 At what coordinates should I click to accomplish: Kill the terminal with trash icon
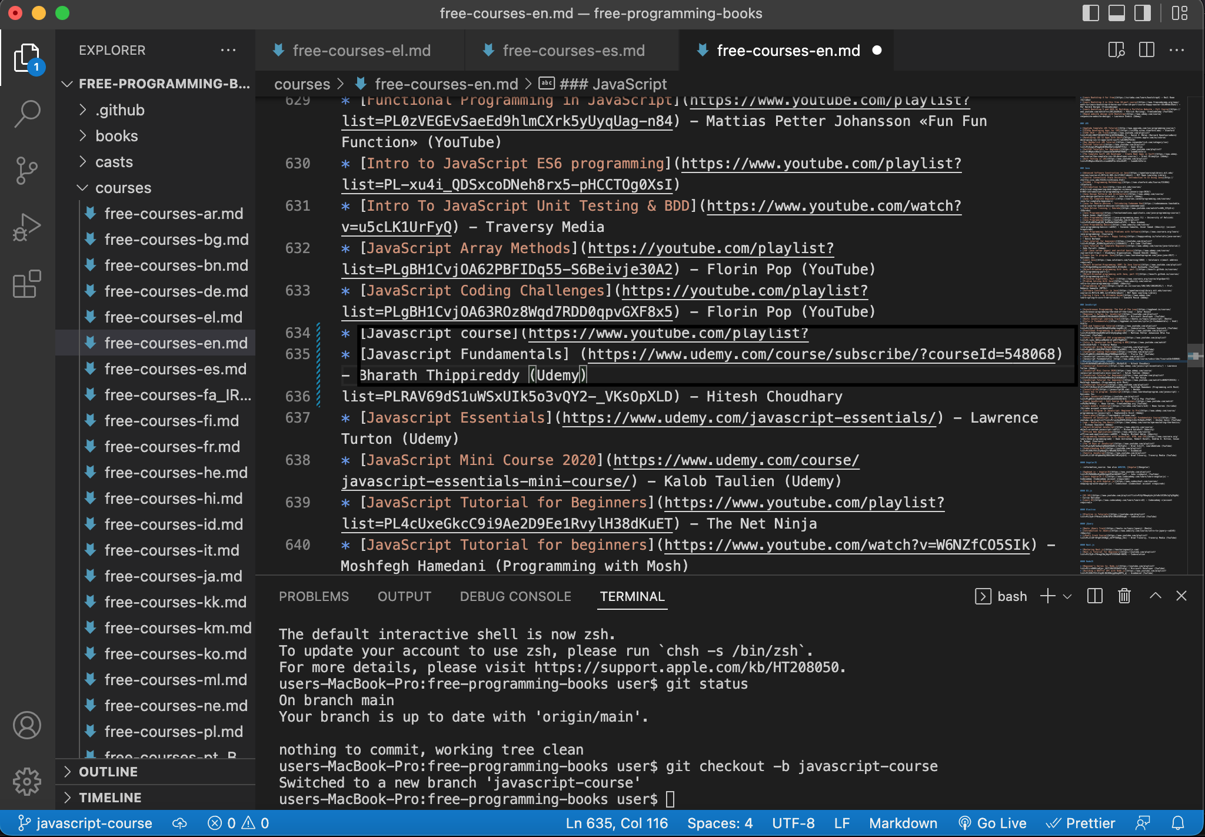(1124, 596)
